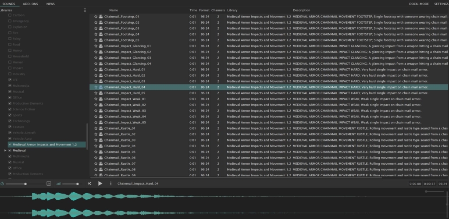Click the volume bars icon
The image size is (449, 219).
(58, 184)
